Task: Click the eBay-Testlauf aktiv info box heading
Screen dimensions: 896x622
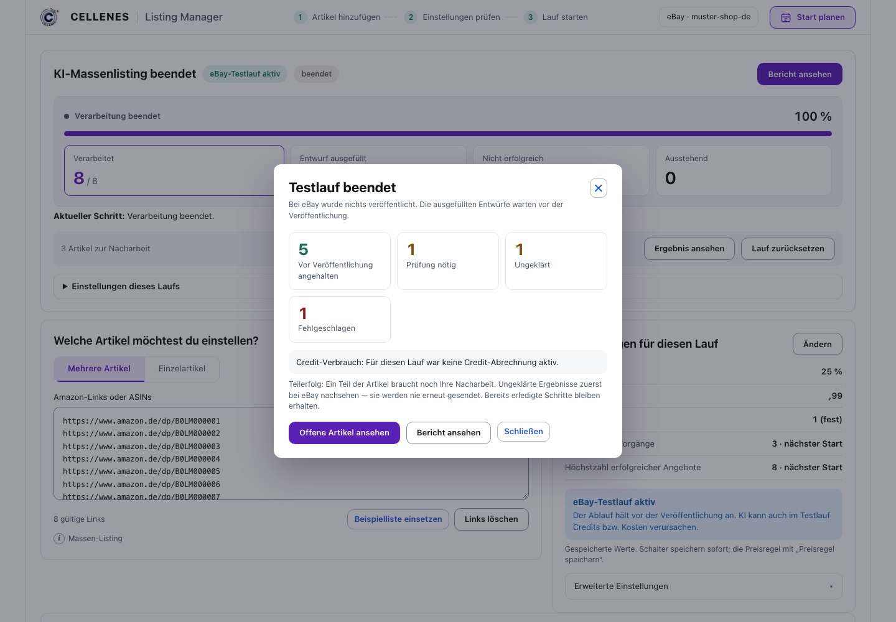Action: point(614,502)
